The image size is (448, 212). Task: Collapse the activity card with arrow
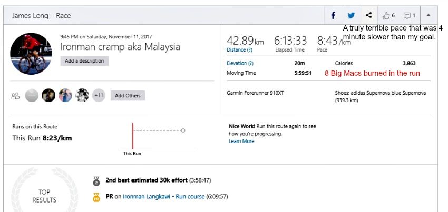(x=428, y=15)
